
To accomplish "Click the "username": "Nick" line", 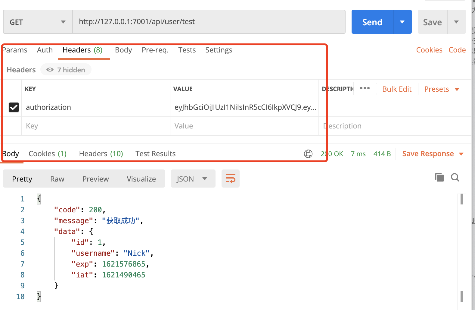I will pyautogui.click(x=112, y=253).
